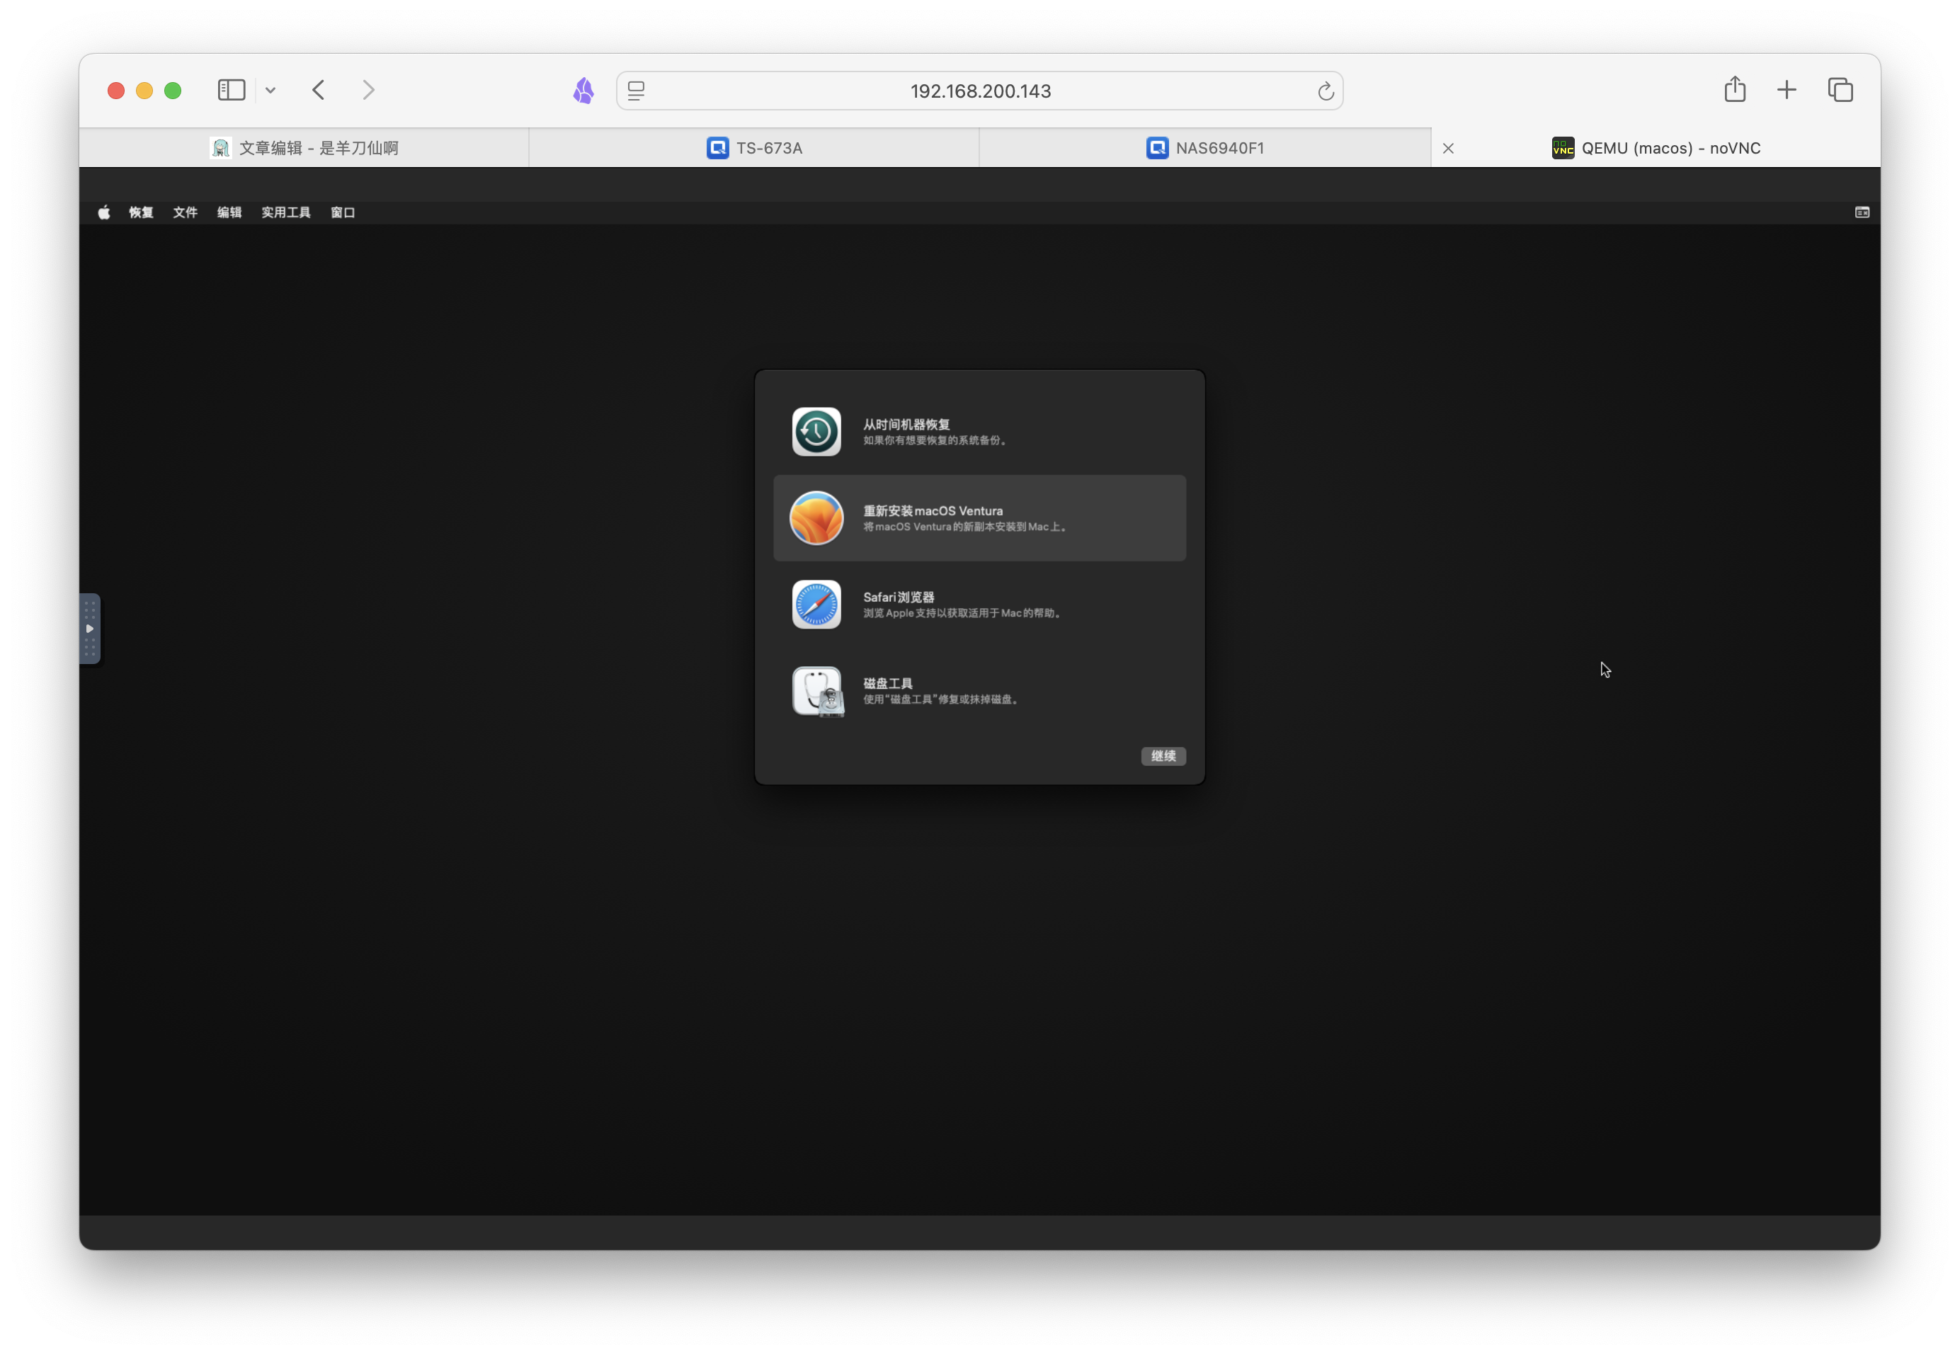The width and height of the screenshot is (1960, 1355).
Task: Click the green full-screen window button
Action: coord(172,90)
